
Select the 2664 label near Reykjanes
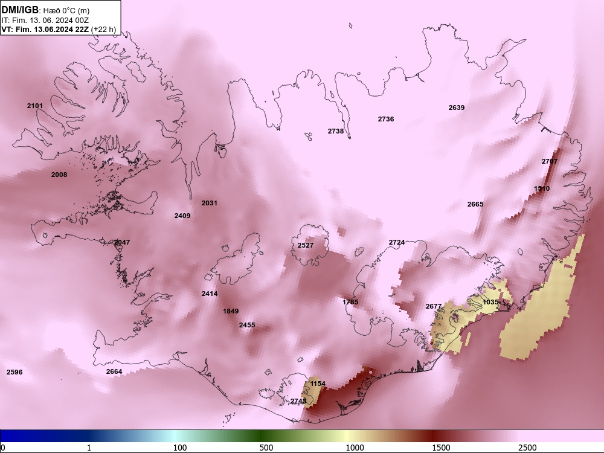coord(114,371)
